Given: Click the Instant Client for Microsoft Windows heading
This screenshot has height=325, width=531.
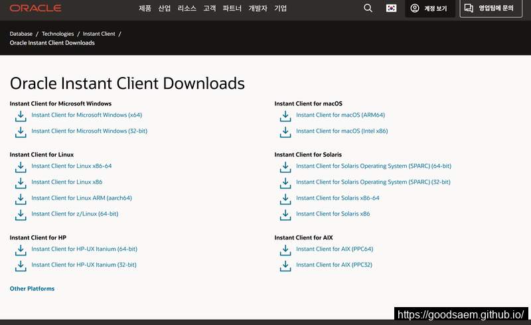Looking at the screenshot, I should pyautogui.click(x=60, y=103).
